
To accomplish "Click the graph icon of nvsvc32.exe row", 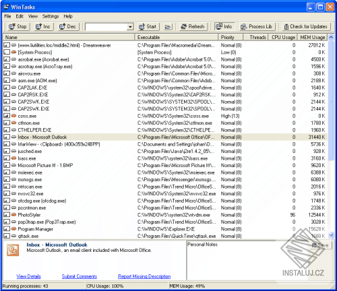I will [7, 194].
